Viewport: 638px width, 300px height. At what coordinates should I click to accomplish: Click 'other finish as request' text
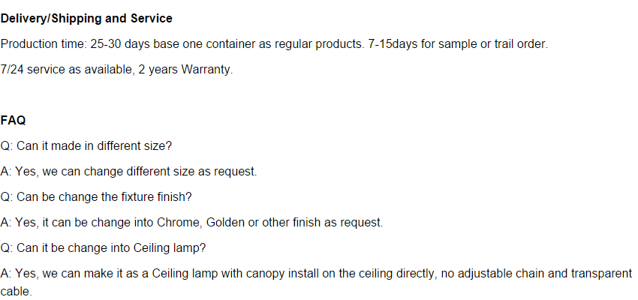tap(323, 223)
